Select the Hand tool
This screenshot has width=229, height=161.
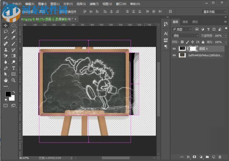click(x=6, y=80)
